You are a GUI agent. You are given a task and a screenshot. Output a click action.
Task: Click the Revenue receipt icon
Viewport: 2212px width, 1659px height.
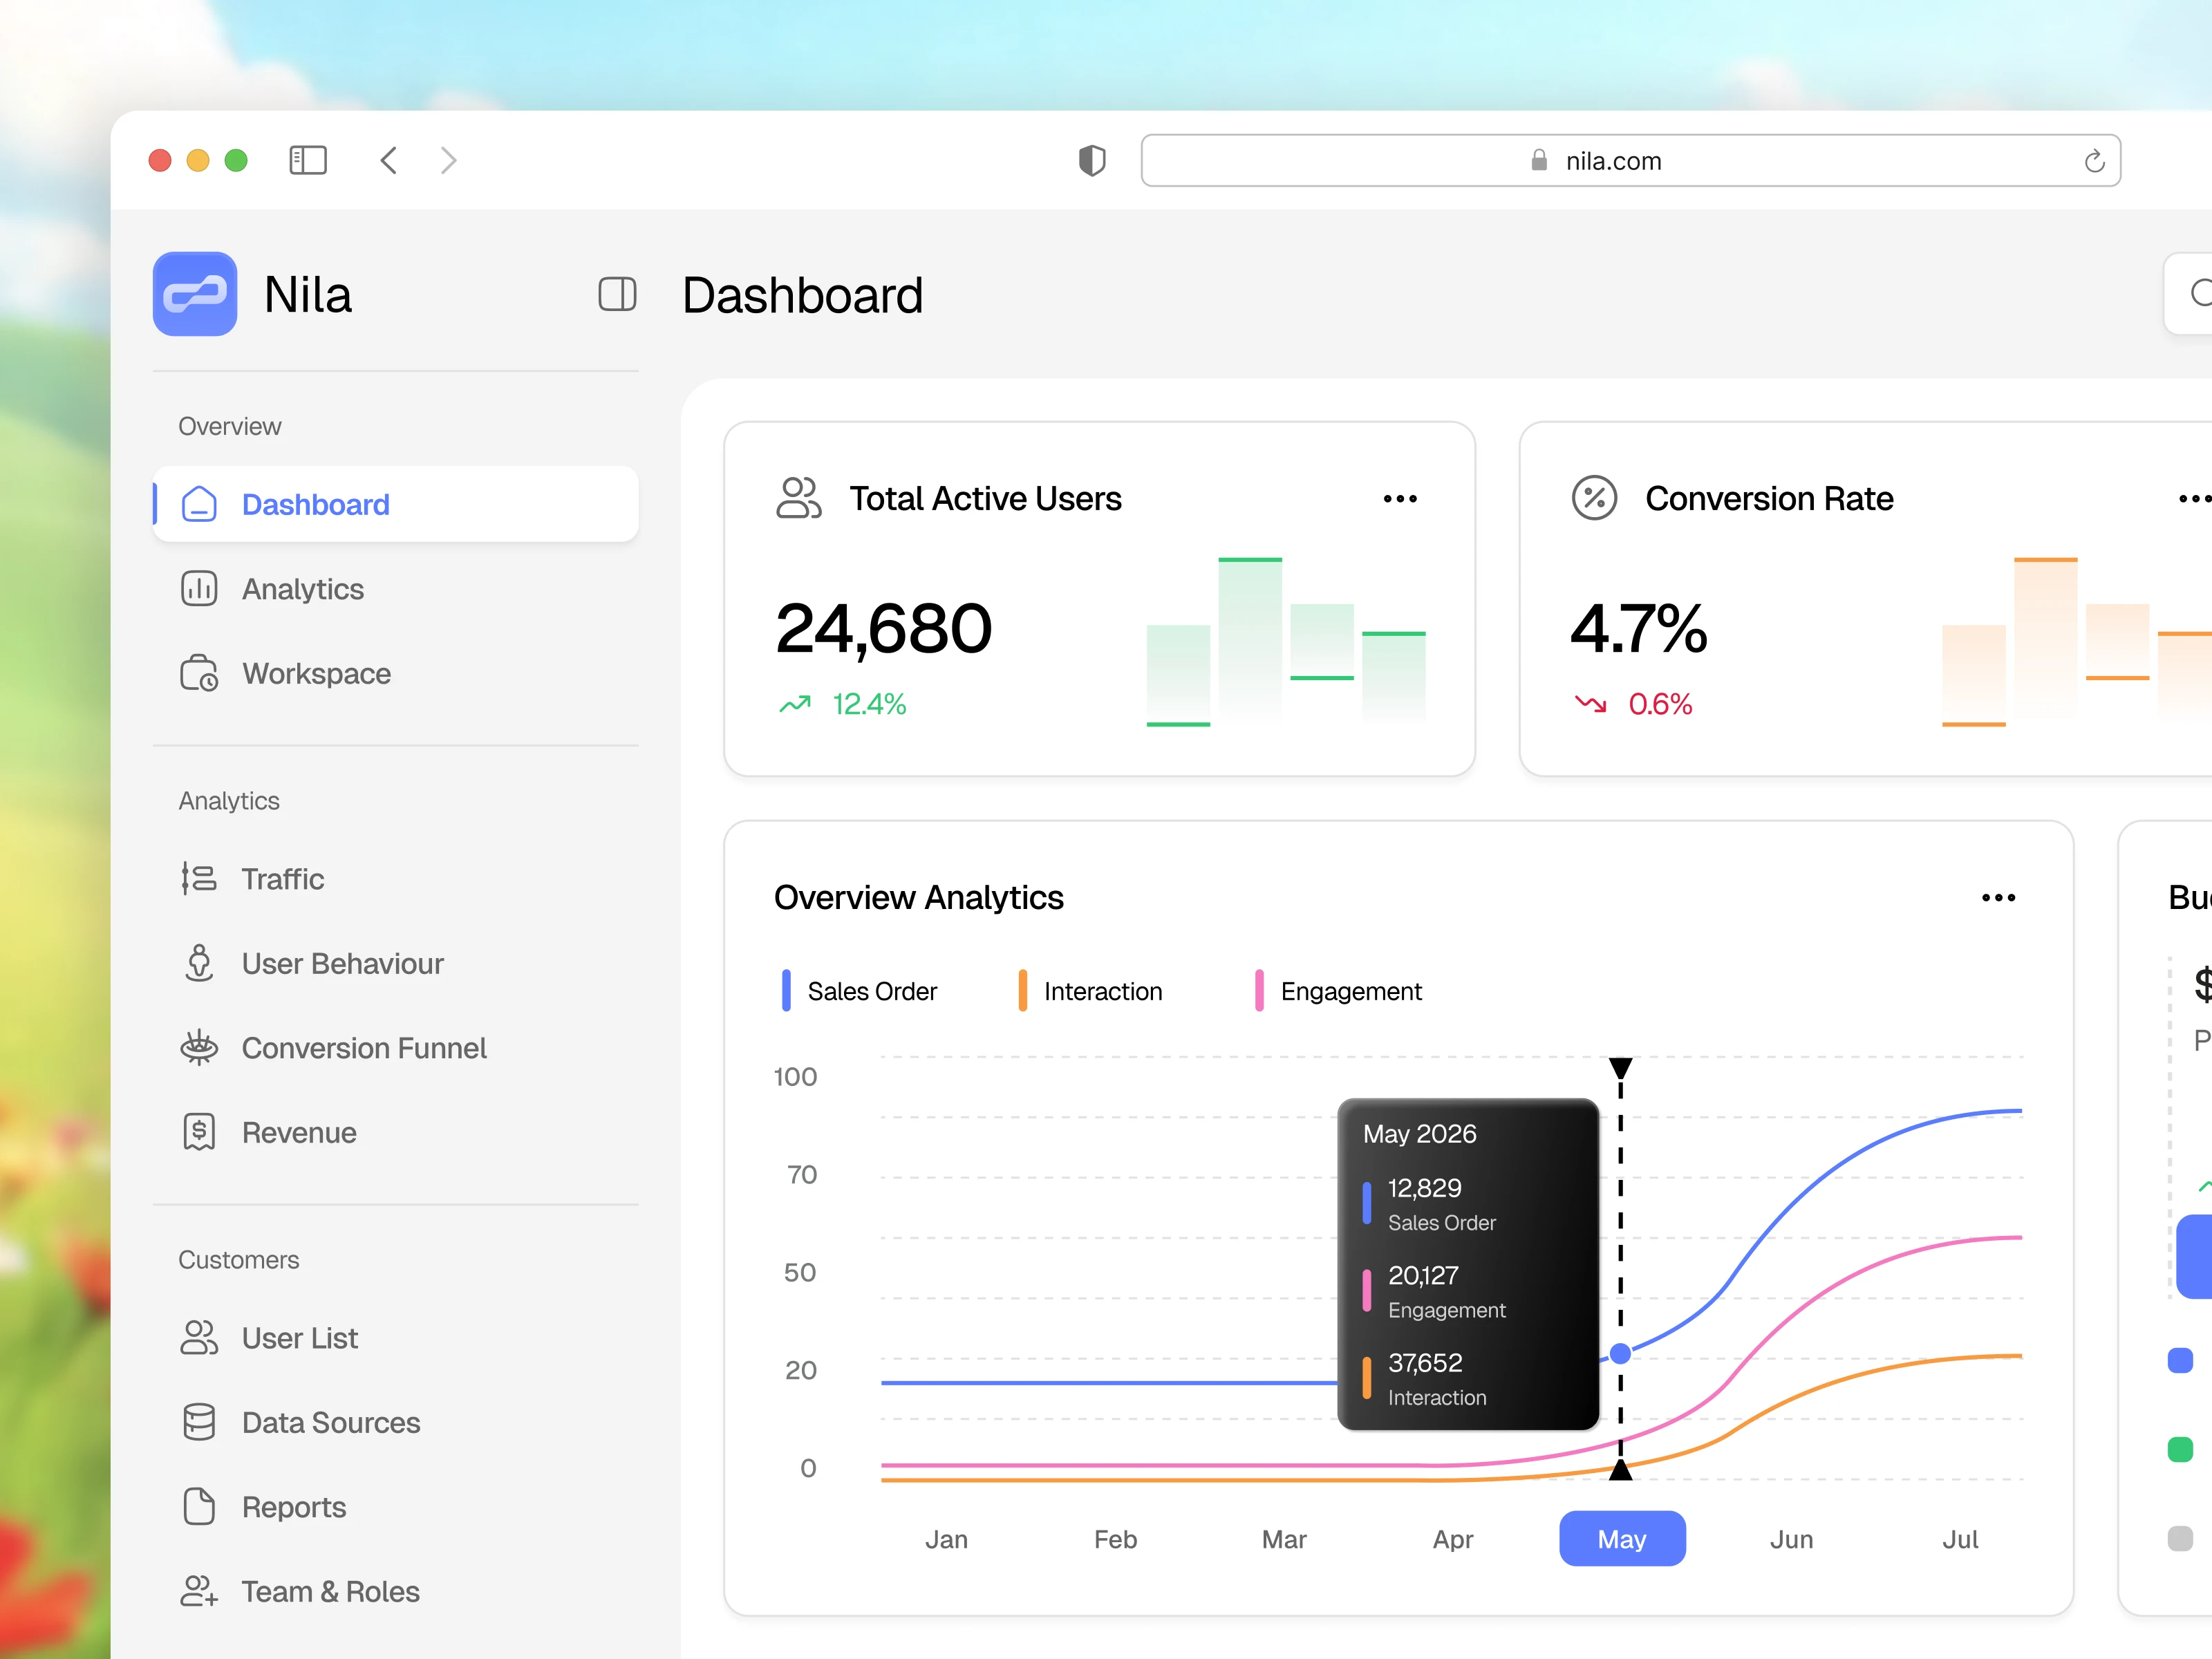pos(199,1132)
